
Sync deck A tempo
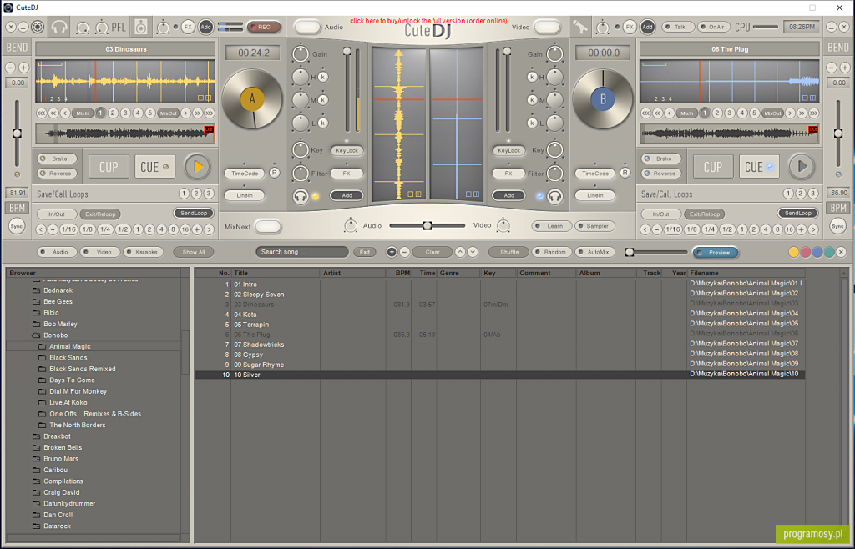click(17, 226)
